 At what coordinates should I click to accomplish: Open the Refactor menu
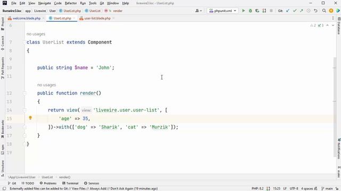[x=71, y=3]
